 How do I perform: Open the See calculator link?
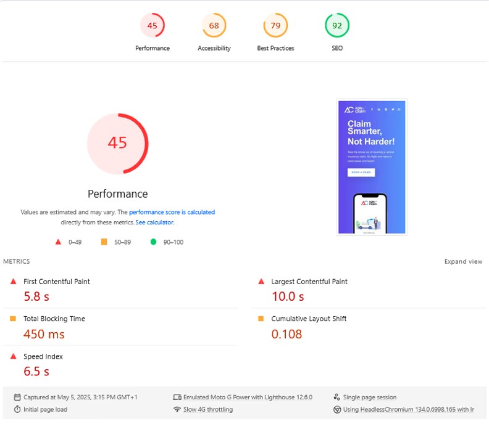pyautogui.click(x=154, y=222)
